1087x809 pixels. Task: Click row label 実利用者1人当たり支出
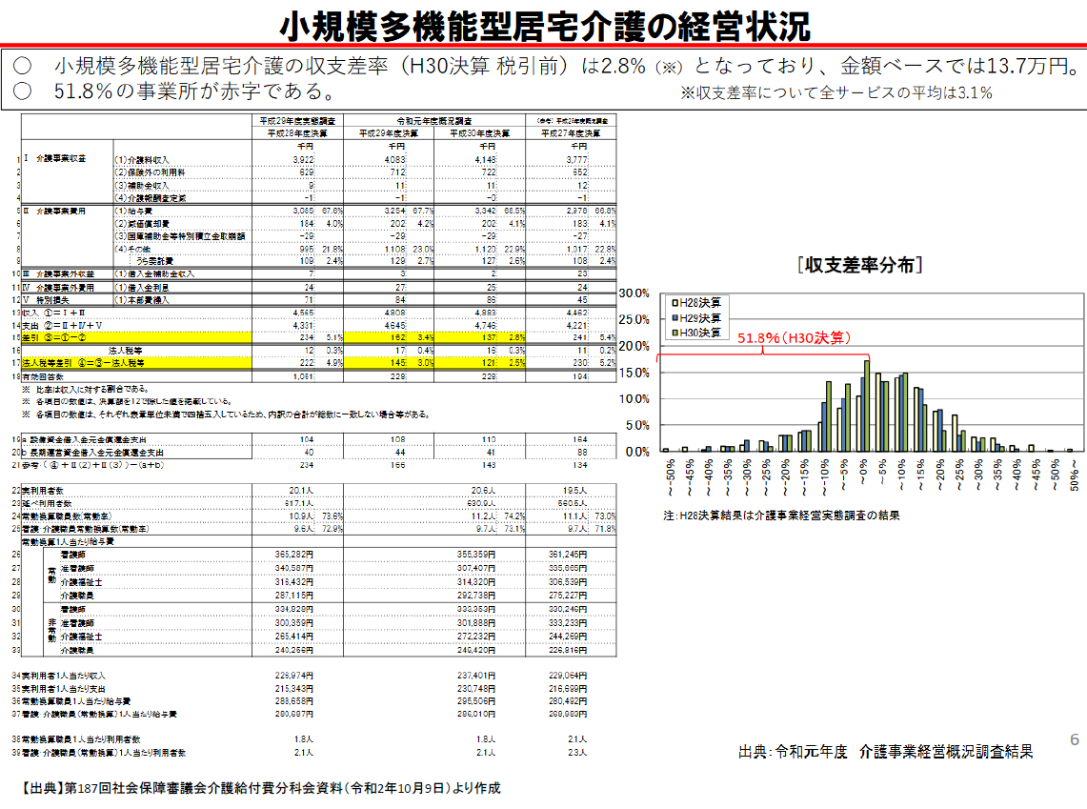[x=64, y=688]
